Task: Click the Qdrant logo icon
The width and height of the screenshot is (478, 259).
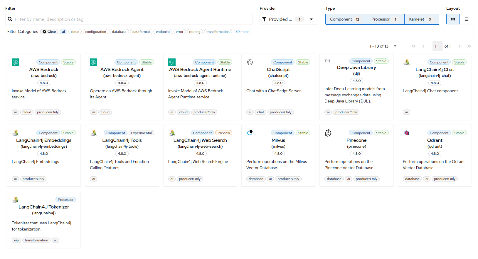Action: point(406,133)
